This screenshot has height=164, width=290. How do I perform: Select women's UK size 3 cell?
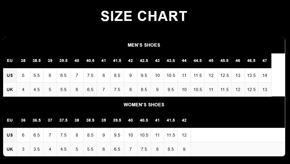[23, 149]
